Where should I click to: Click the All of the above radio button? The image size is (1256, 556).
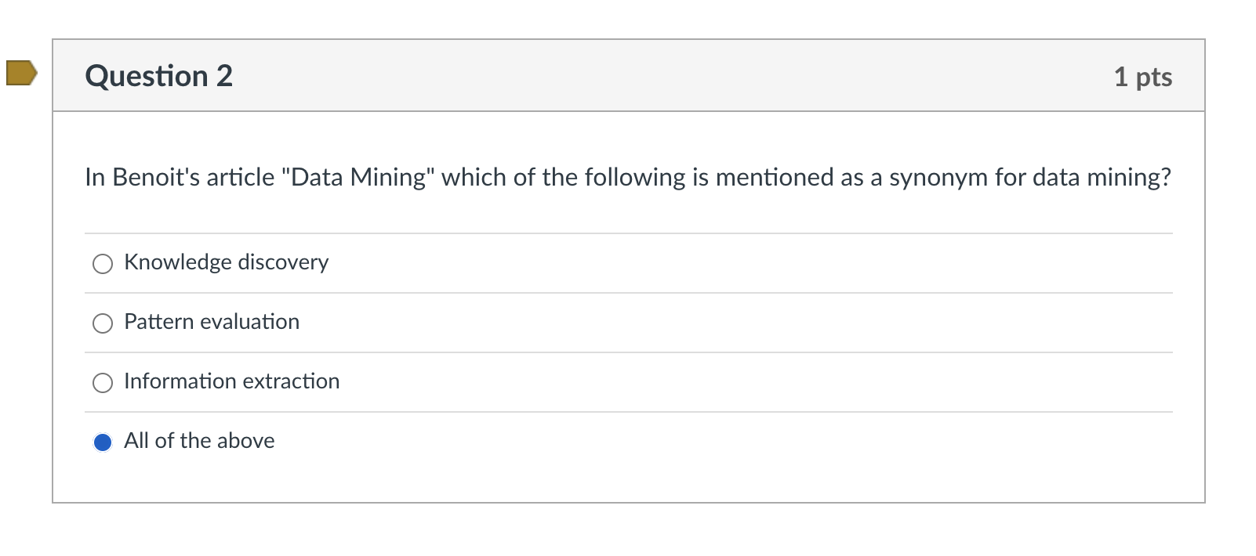pos(103,442)
